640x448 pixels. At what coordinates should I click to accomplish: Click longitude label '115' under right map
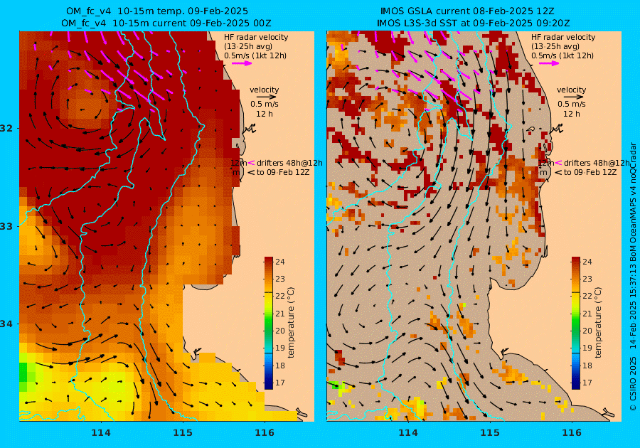[x=490, y=432]
